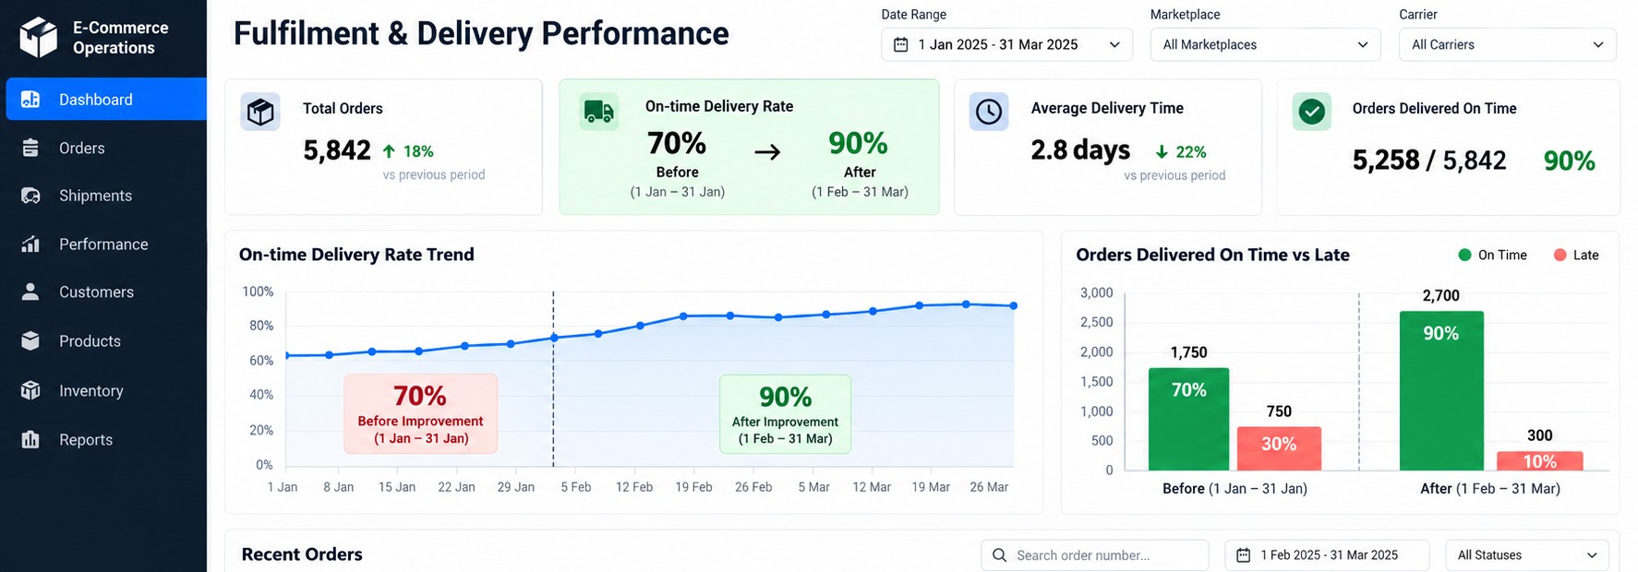The height and width of the screenshot is (572, 1638).
Task: Click the magnifier icon in order search
Action: coord(999,554)
